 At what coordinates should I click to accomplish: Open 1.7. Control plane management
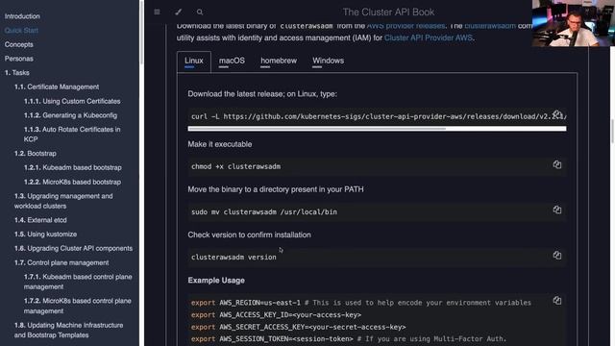click(61, 262)
